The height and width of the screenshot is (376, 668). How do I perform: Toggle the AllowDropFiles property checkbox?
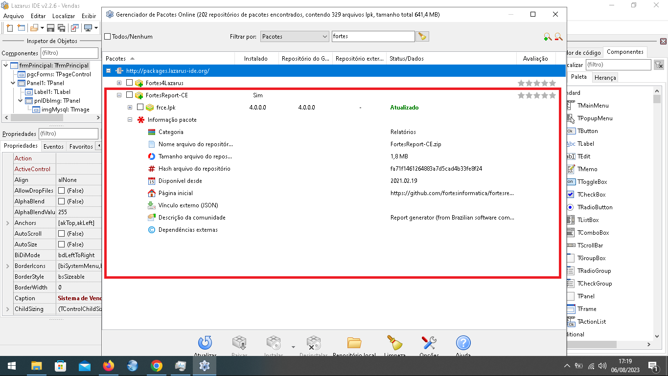pos(62,191)
